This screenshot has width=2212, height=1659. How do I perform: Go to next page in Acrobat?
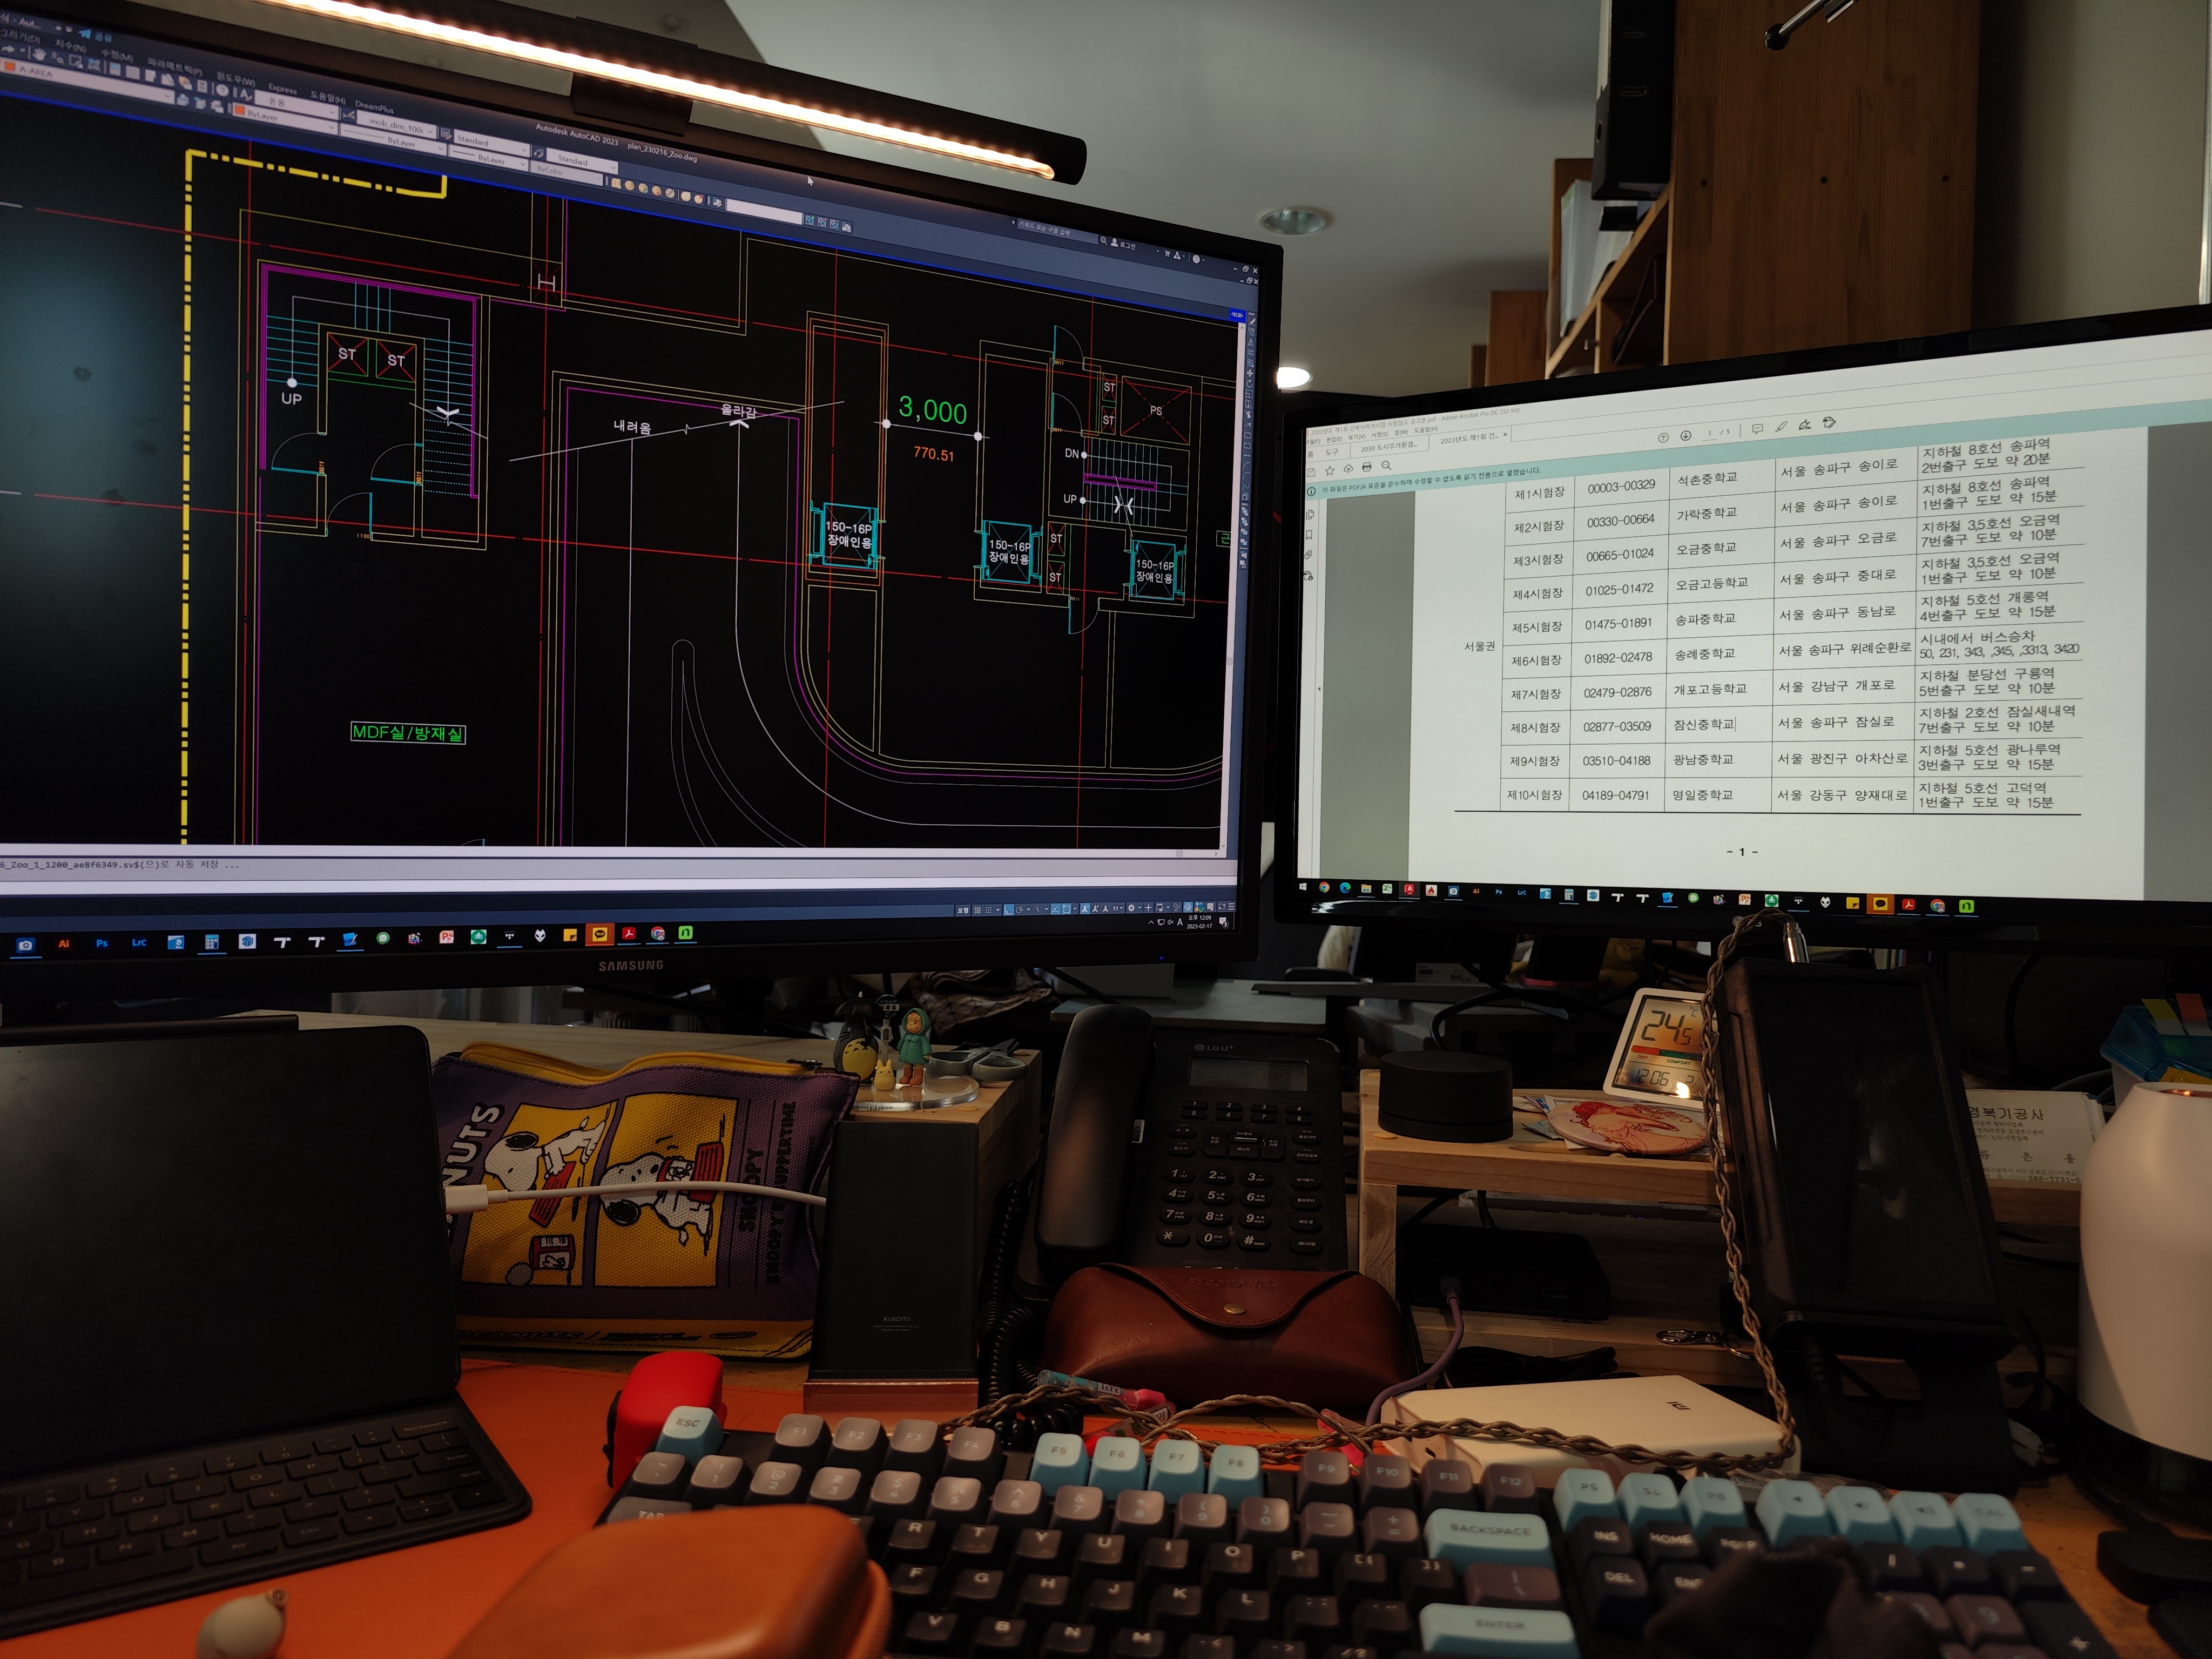tap(1686, 436)
